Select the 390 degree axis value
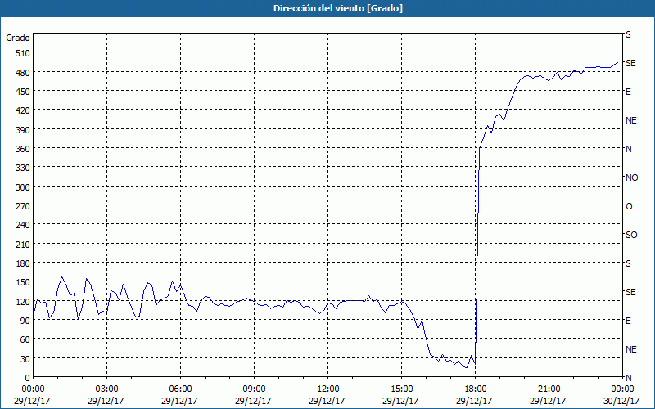This screenshot has height=409, width=655. point(23,130)
